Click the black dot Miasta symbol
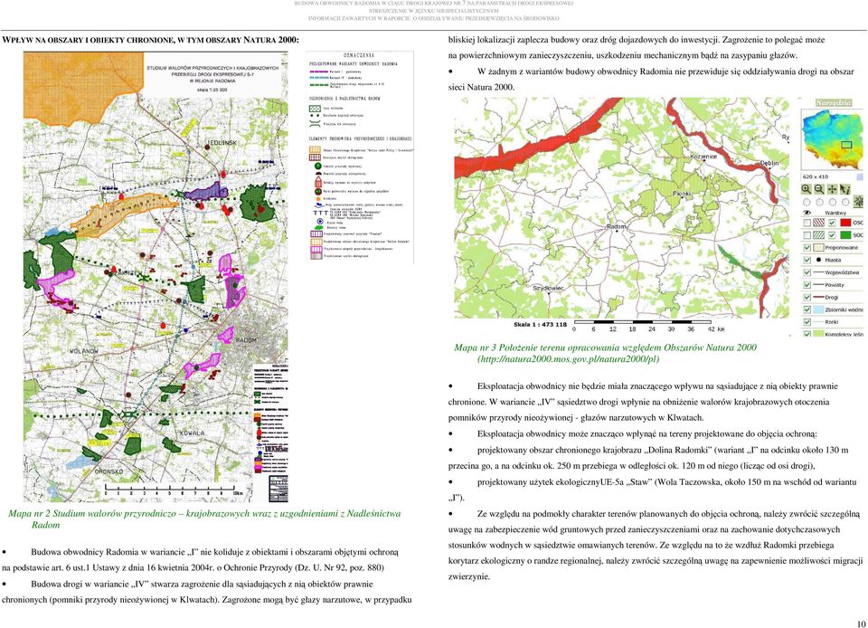 (x=819, y=260)
